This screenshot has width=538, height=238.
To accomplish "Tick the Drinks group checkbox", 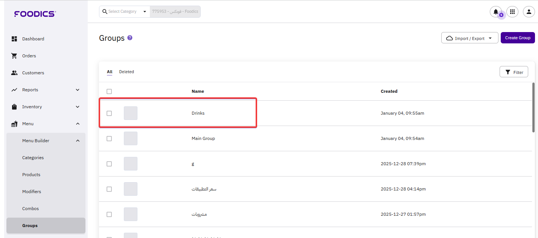I will 109,113.
